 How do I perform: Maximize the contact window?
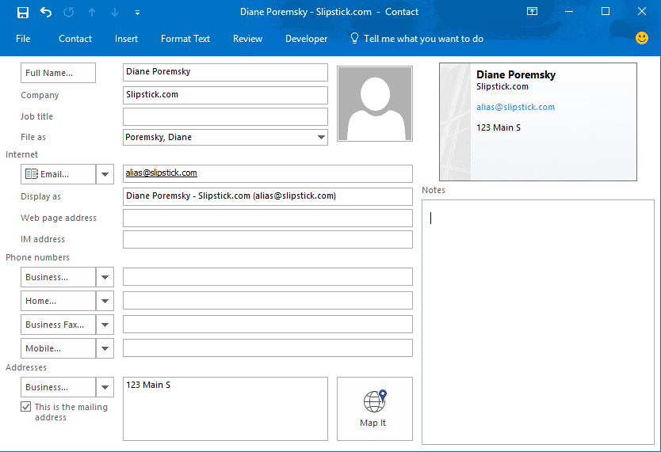coord(606,11)
